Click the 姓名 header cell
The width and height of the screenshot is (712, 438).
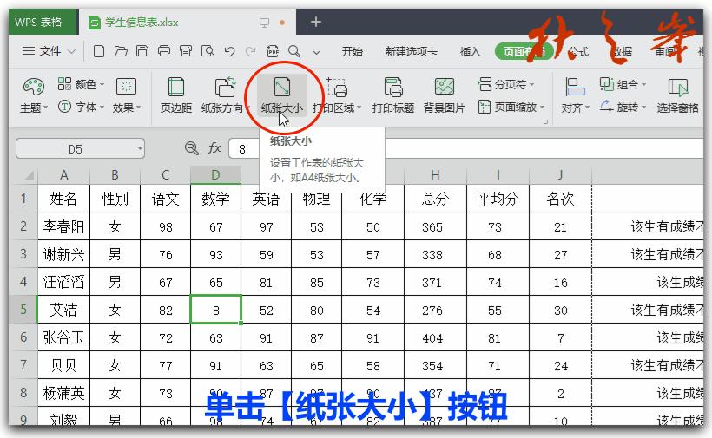point(64,199)
